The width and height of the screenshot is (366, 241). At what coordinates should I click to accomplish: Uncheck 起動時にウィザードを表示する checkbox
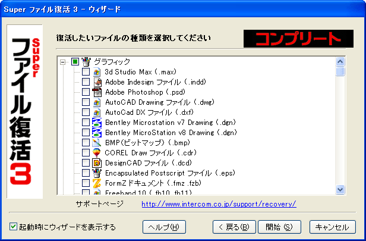click(13, 226)
